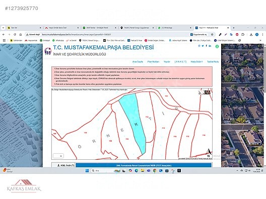
Task: Click the map tools icon at top right
Action: click(x=205, y=92)
